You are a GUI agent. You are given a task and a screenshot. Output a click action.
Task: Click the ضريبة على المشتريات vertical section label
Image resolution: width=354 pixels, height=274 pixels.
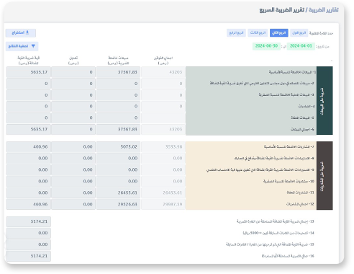tap(324, 175)
